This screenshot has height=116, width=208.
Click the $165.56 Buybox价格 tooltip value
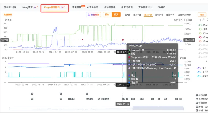tap(172, 50)
